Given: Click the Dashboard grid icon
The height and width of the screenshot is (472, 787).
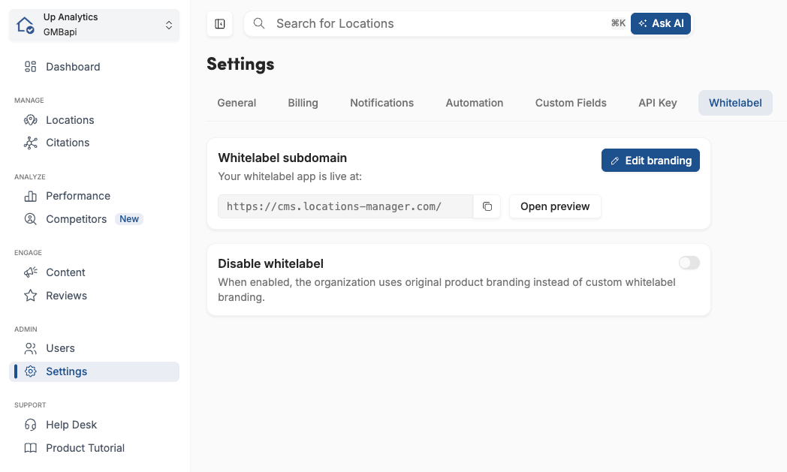Looking at the screenshot, I should pos(31,67).
